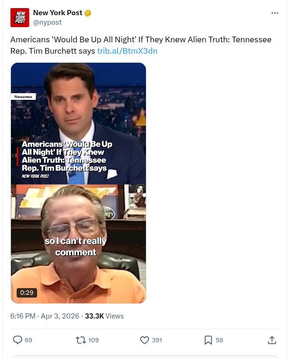
Task: Like the post with the heart icon
Action: pyautogui.click(x=144, y=340)
